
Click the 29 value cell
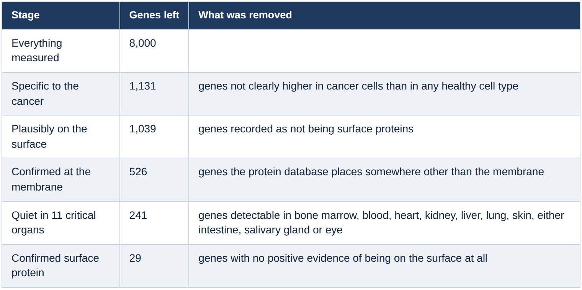click(154, 266)
